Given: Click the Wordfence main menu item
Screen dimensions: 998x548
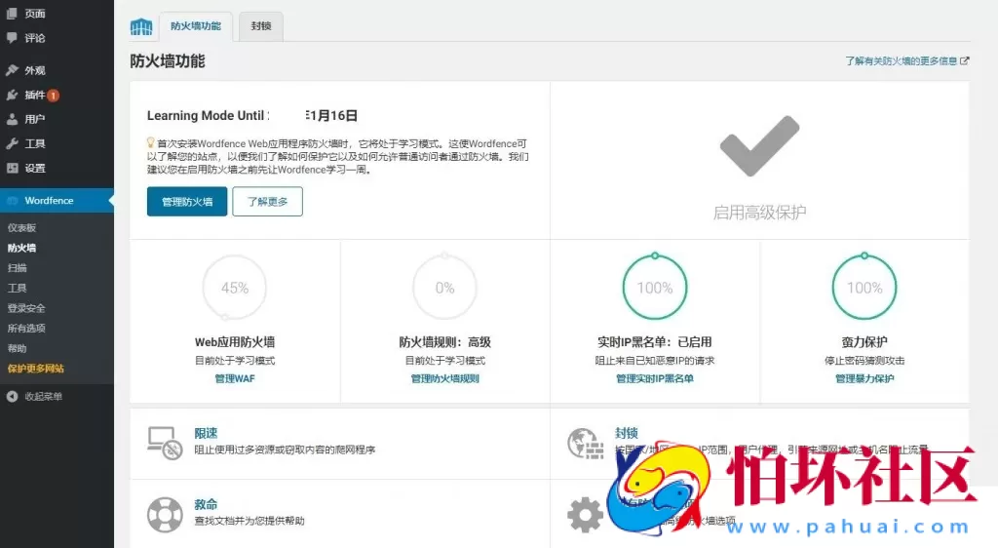Looking at the screenshot, I should click(x=57, y=201).
